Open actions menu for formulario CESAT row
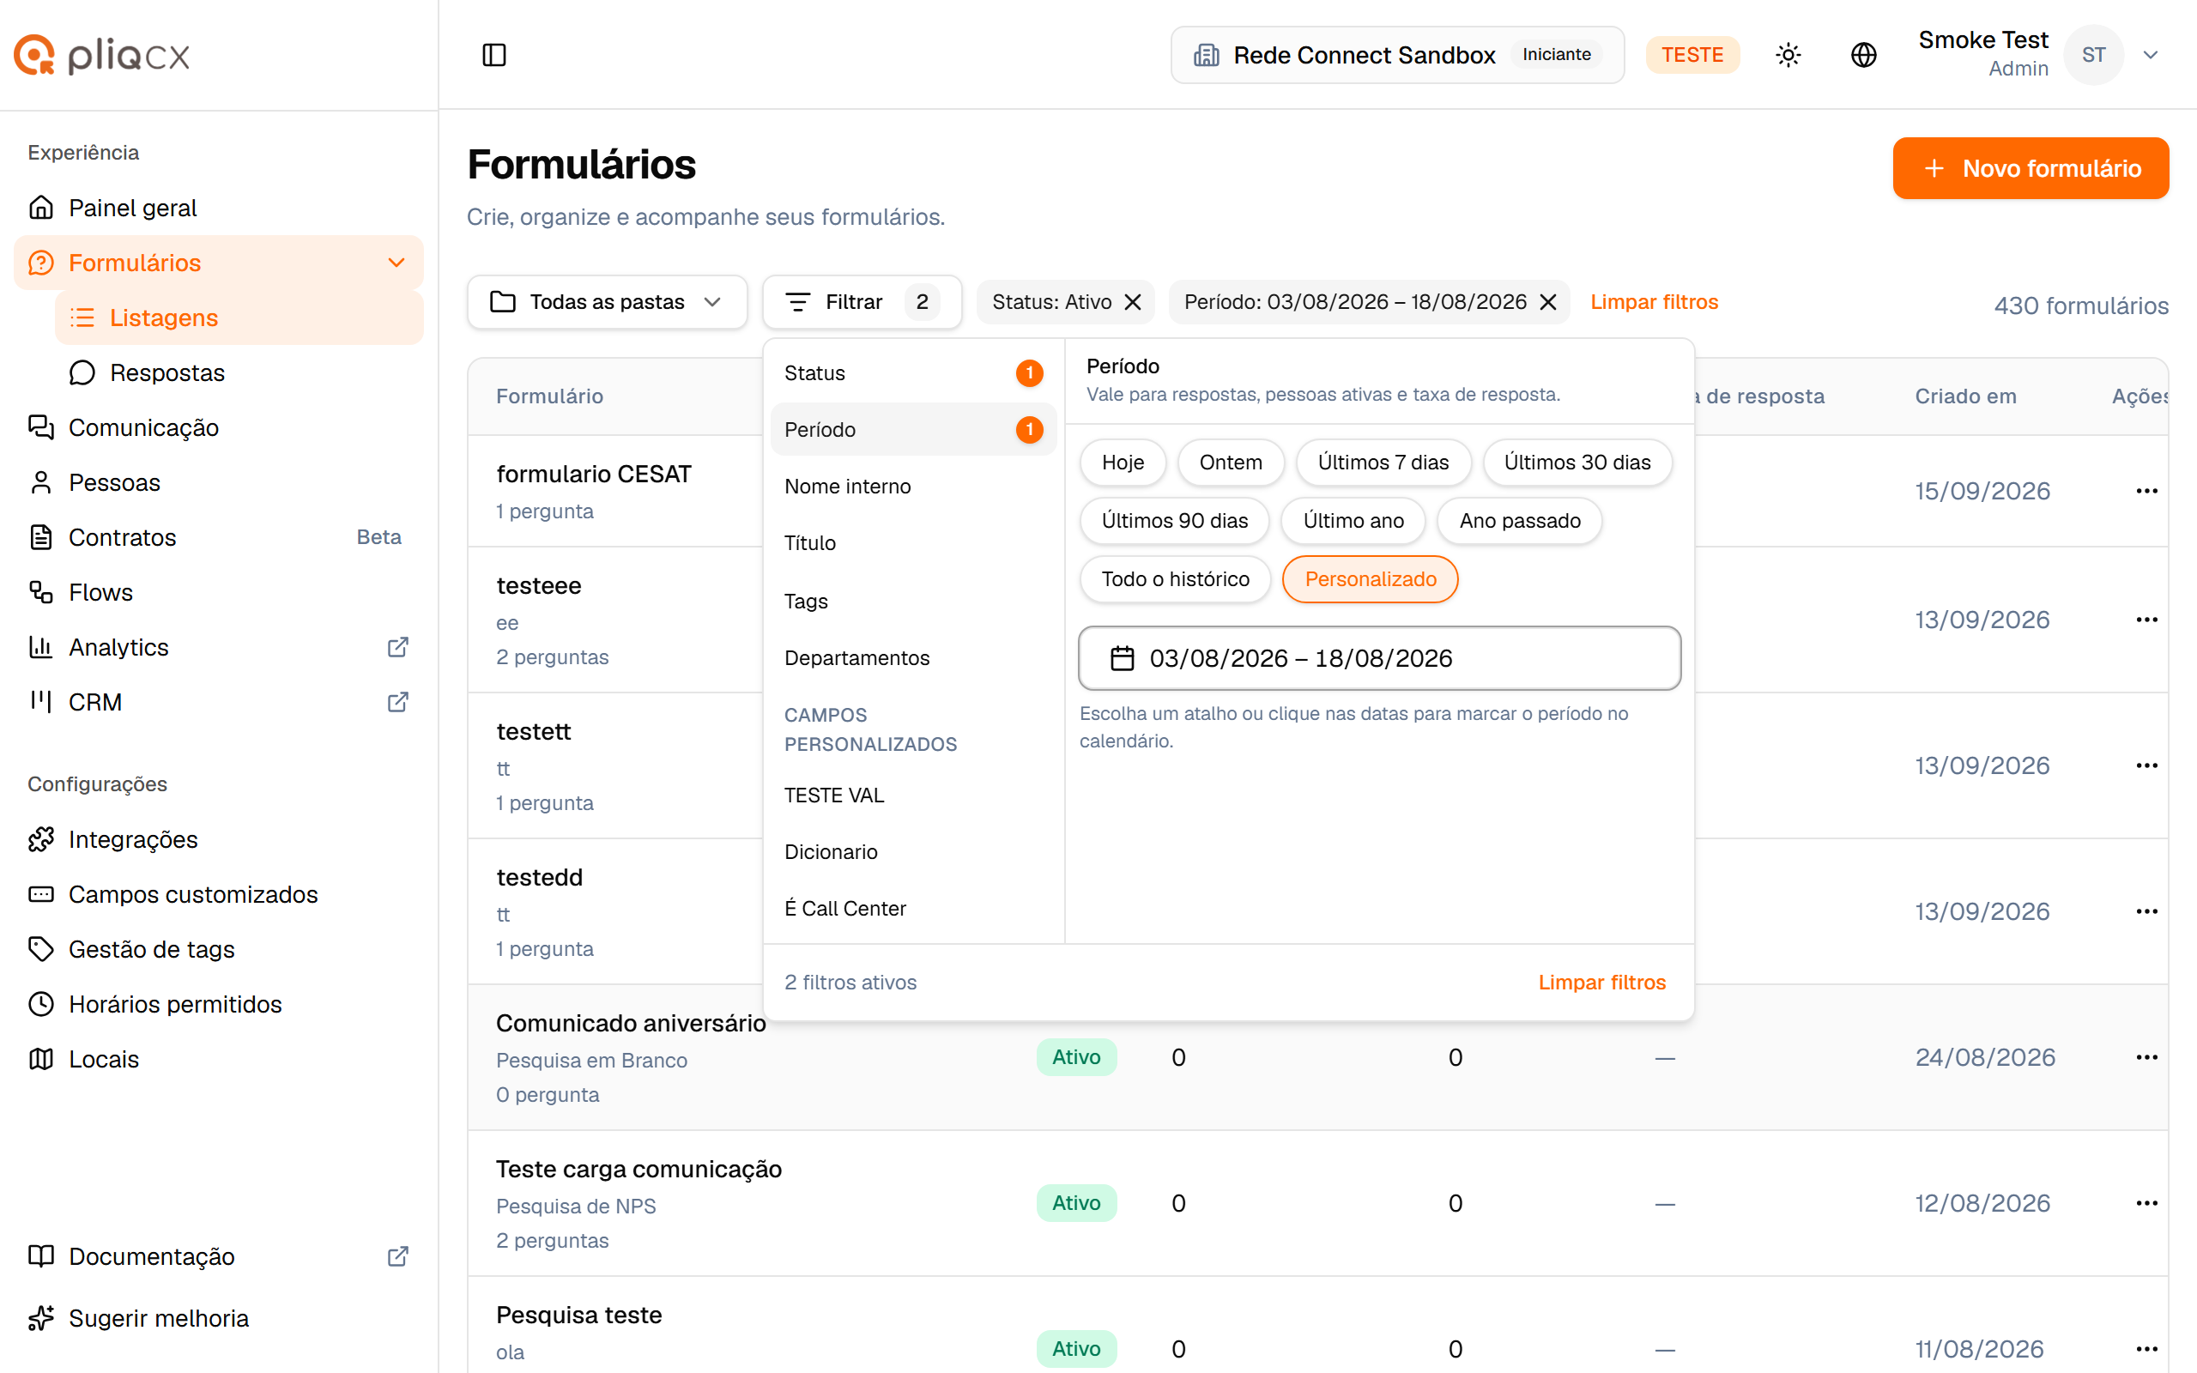The width and height of the screenshot is (2197, 1373). coord(2146,491)
